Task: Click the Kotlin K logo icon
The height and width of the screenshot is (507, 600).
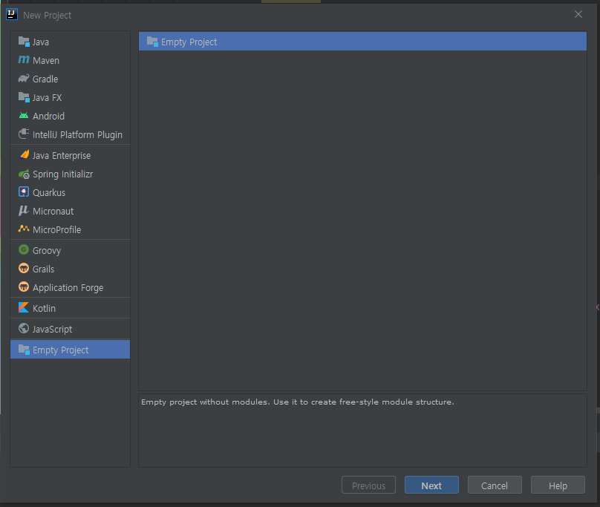Action: coord(24,307)
